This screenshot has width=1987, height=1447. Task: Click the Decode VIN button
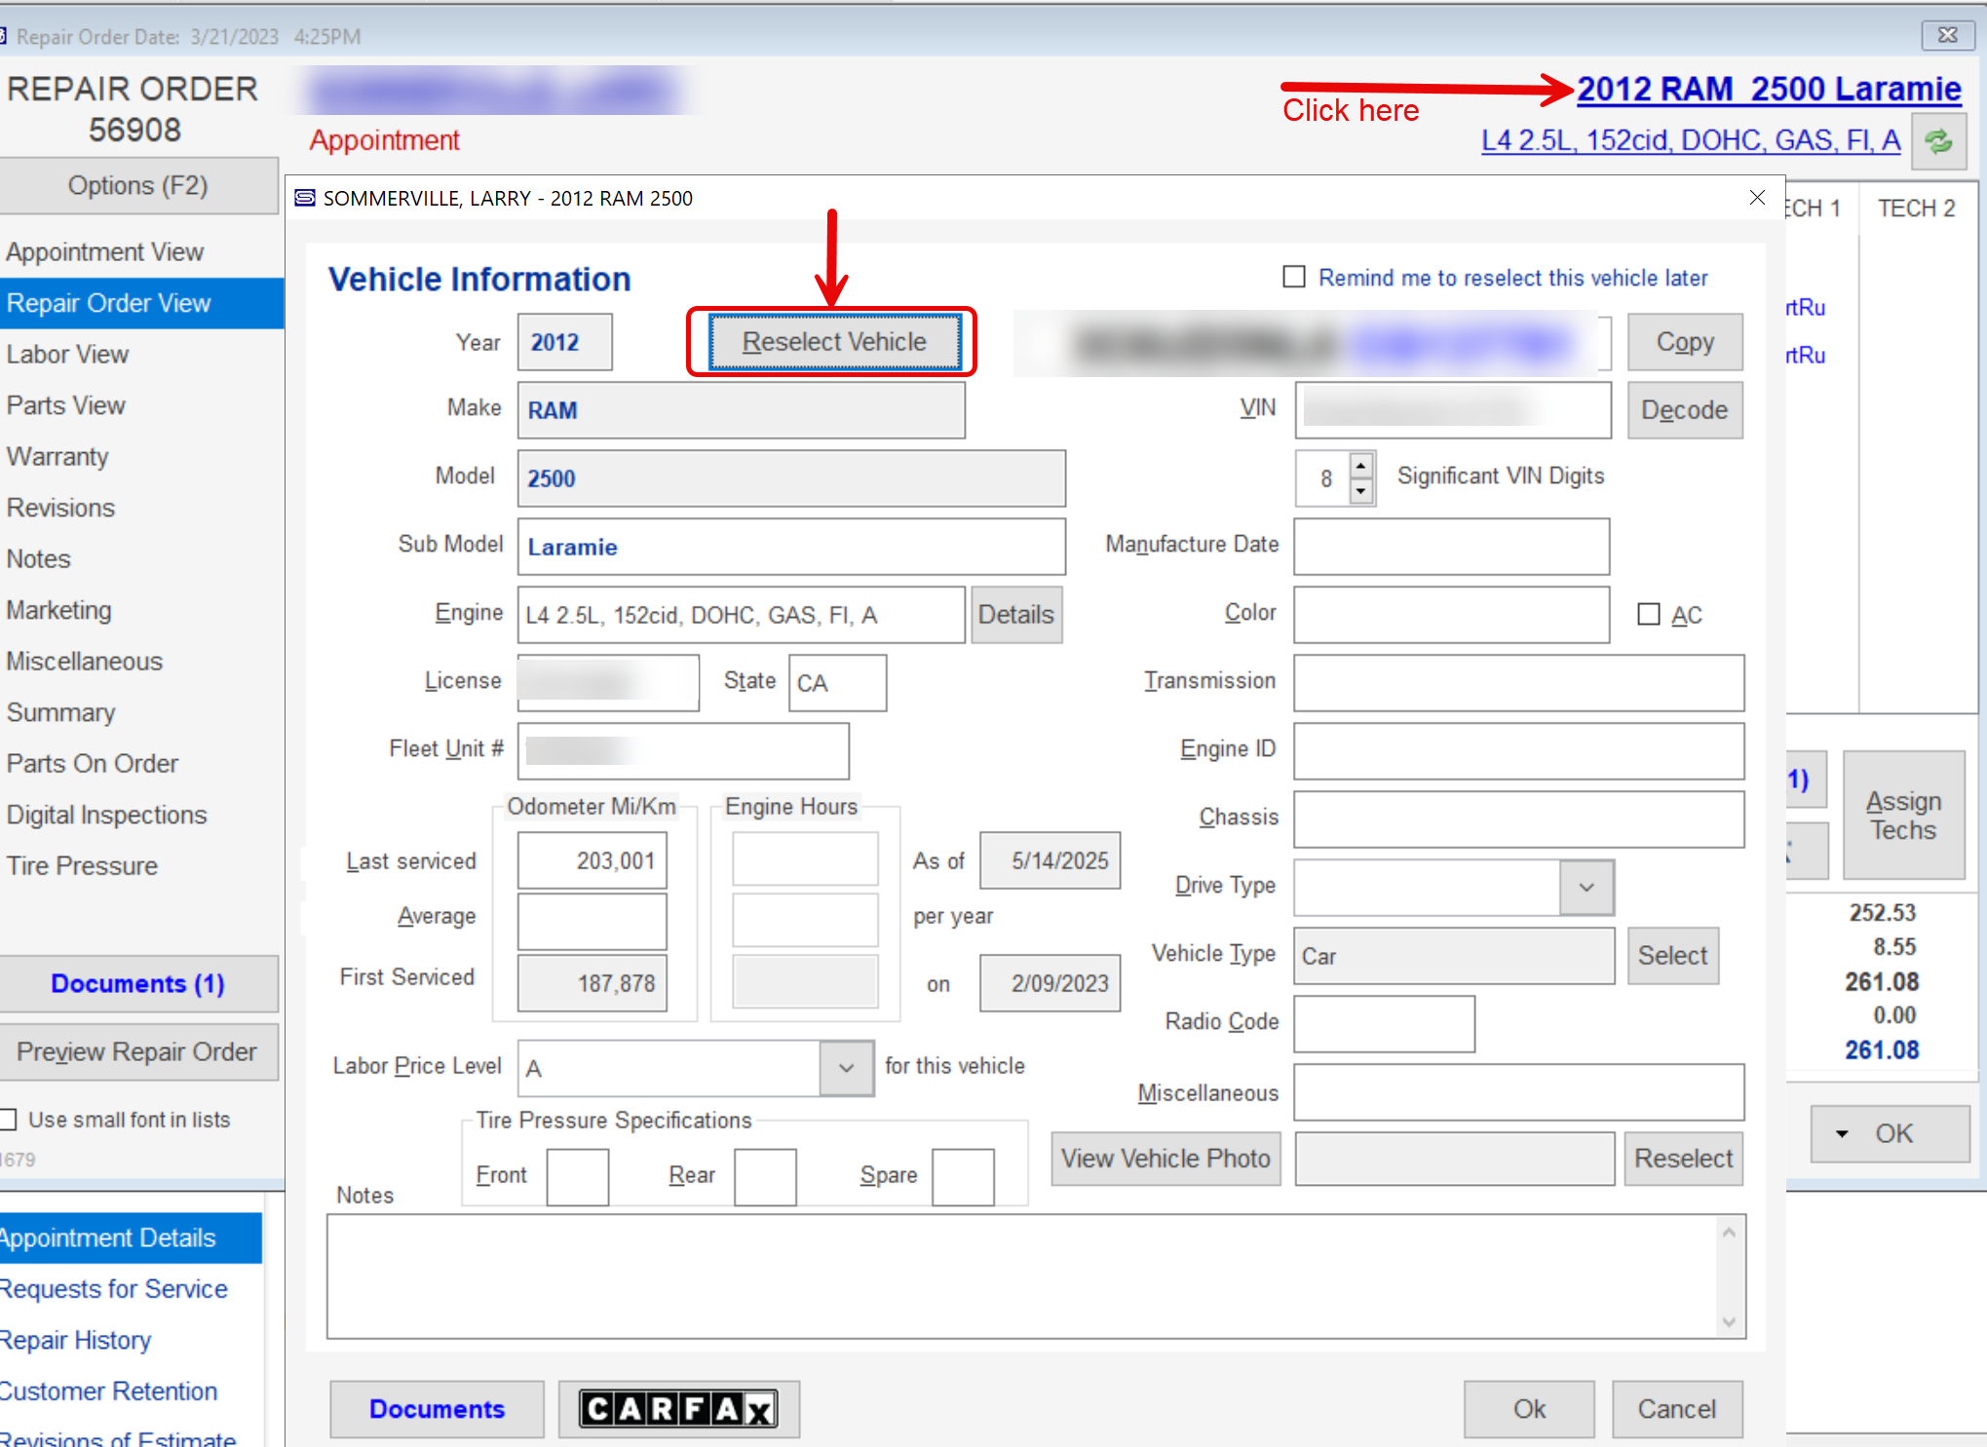(x=1685, y=410)
